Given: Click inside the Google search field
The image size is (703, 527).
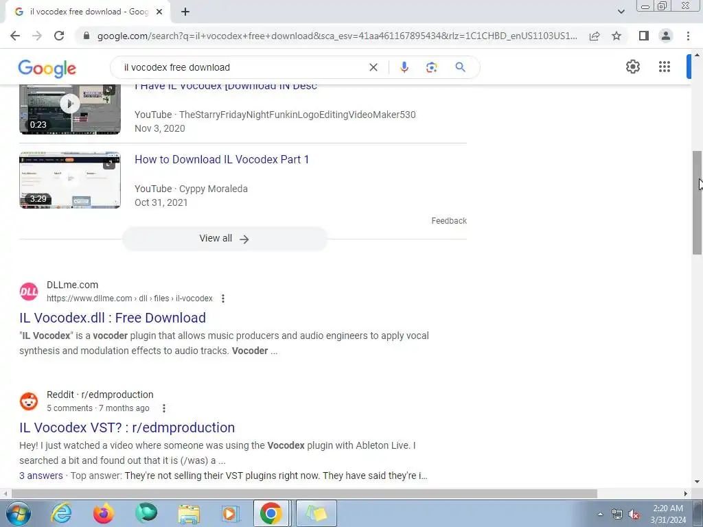Looking at the screenshot, I should [242, 67].
